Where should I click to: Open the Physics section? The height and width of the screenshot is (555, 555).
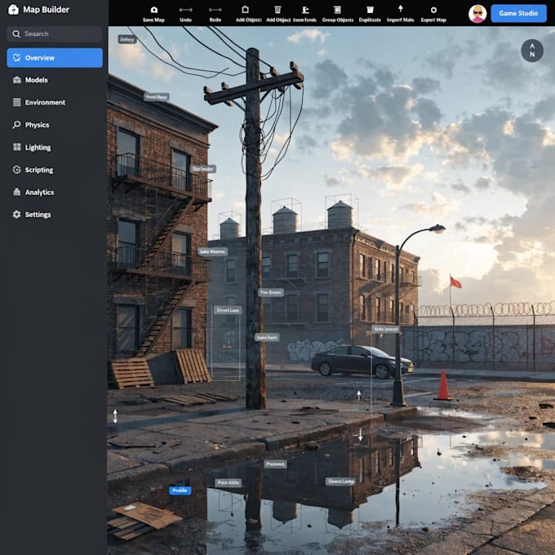pos(55,125)
